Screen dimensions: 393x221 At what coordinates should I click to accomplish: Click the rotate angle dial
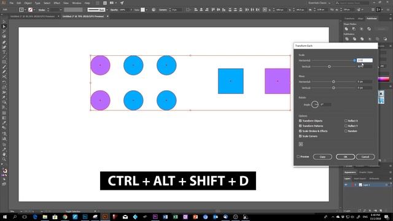pyautogui.click(x=315, y=104)
